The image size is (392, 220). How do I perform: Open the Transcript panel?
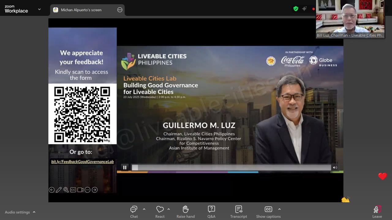coord(239,212)
